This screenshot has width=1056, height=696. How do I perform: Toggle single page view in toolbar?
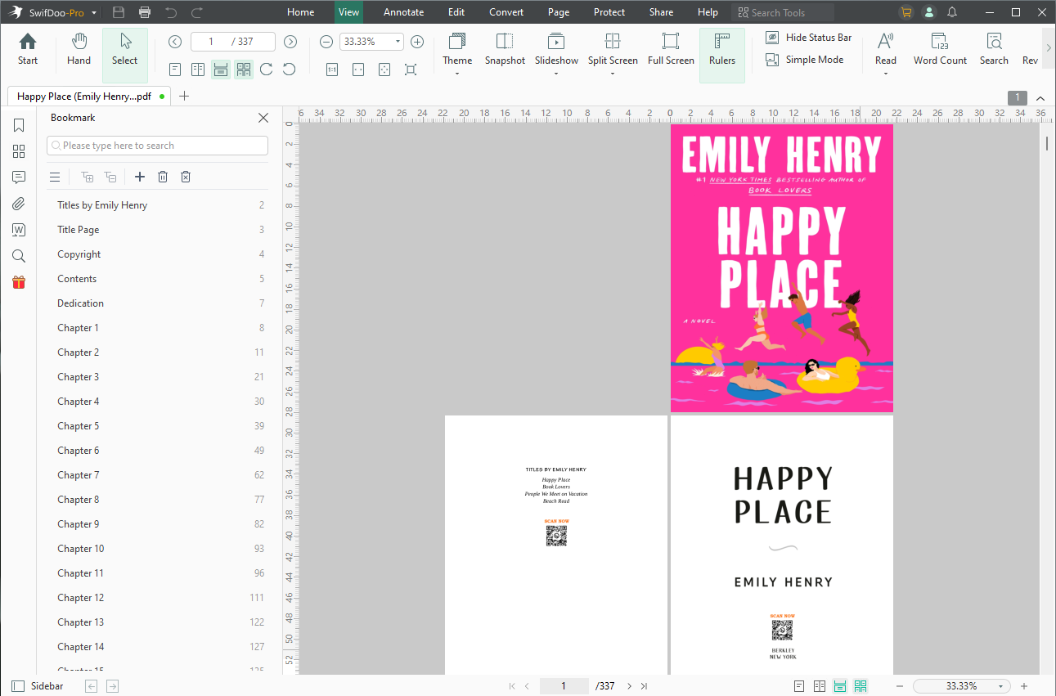pyautogui.click(x=175, y=70)
